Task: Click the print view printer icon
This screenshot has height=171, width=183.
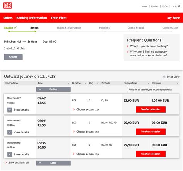Action: pyautogui.click(x=164, y=77)
